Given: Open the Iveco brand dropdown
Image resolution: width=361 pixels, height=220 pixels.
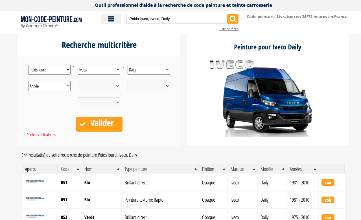Looking at the screenshot, I should point(99,70).
